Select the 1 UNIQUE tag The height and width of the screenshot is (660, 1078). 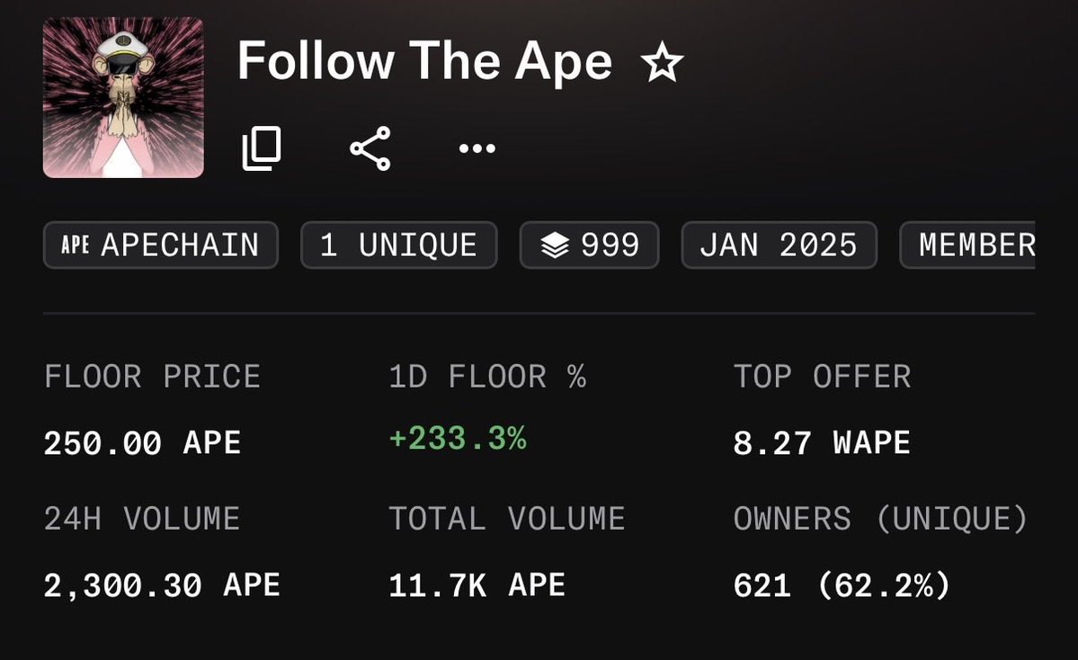(x=398, y=245)
